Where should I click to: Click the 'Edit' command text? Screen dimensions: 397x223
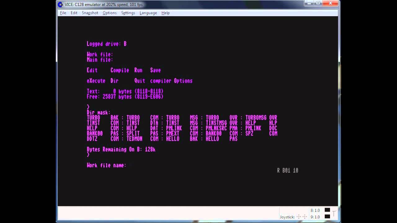tap(92, 70)
